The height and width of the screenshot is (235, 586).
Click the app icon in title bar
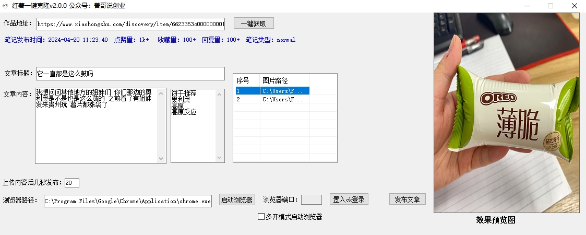[5, 6]
